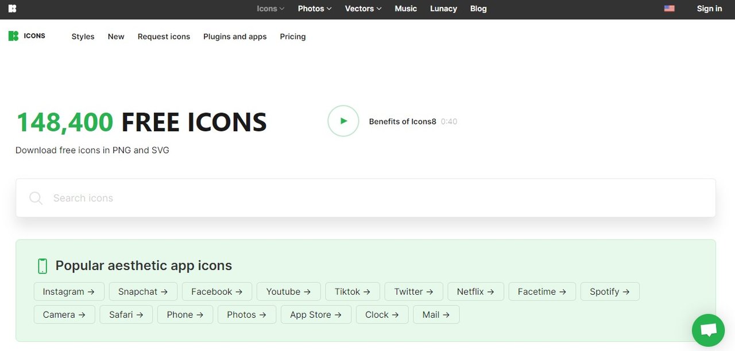Select the Facetime tag
This screenshot has width=735, height=351.
tap(541, 291)
